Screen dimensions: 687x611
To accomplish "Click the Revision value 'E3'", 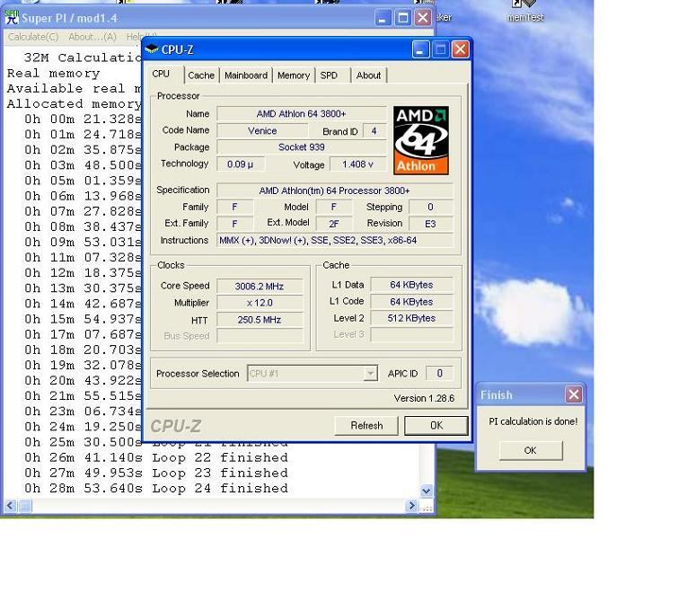I will [x=430, y=224].
